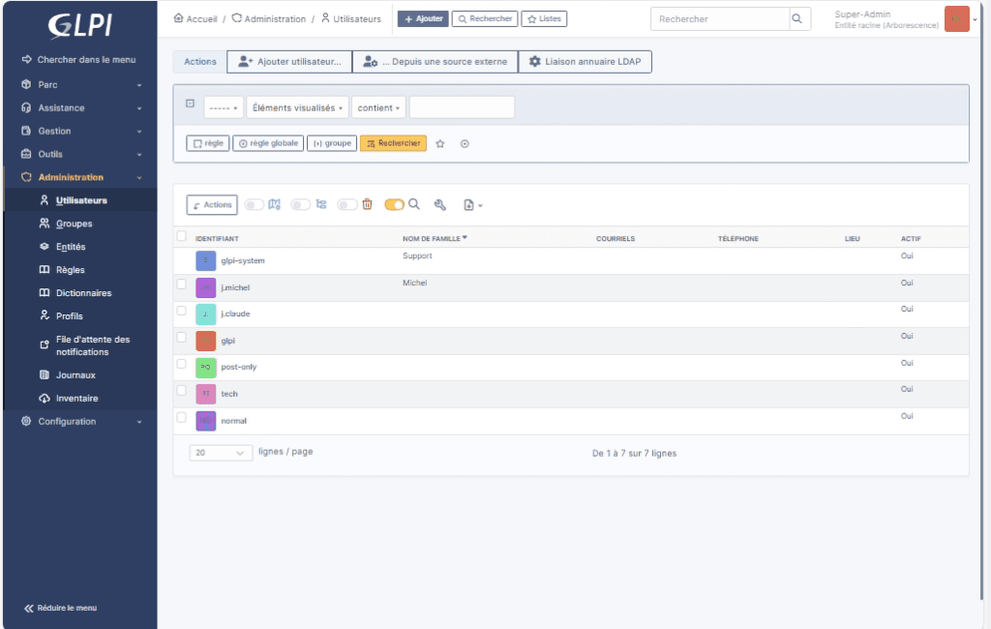This screenshot has width=991, height=629.
Task: Toggle the trash bin view switch
Action: (x=347, y=204)
